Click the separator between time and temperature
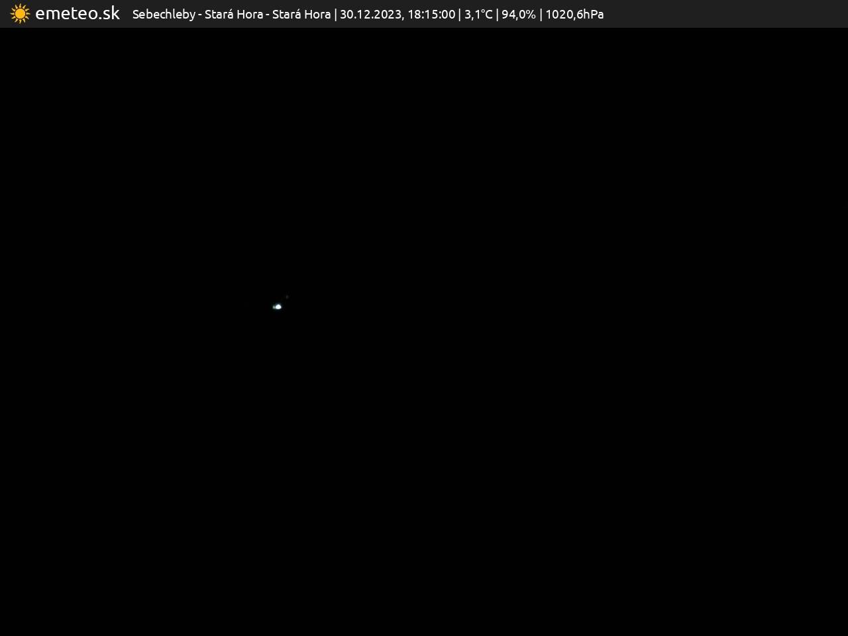The height and width of the screenshot is (636, 848). [460, 15]
